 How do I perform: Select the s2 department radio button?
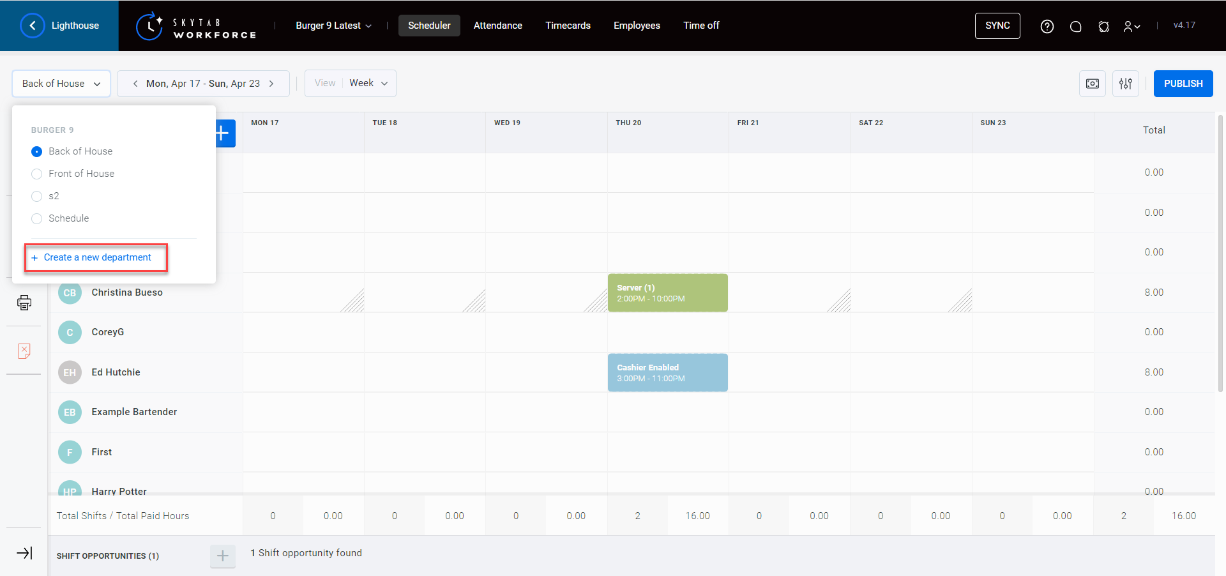coord(37,196)
